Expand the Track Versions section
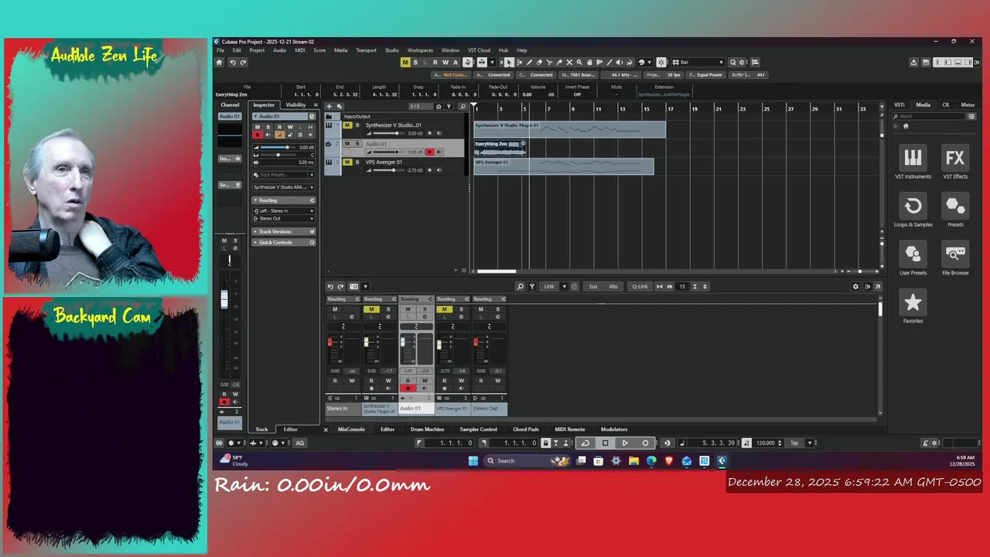This screenshot has width=990, height=557. (284, 231)
